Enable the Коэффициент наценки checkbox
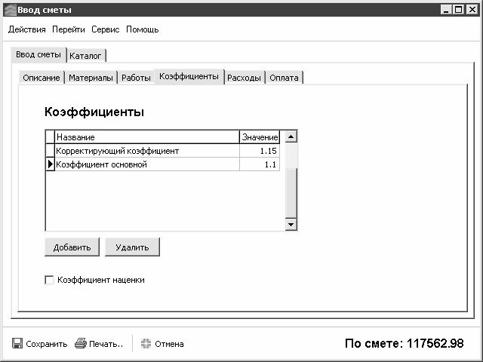This screenshot has height=362, width=483. pos(49,280)
